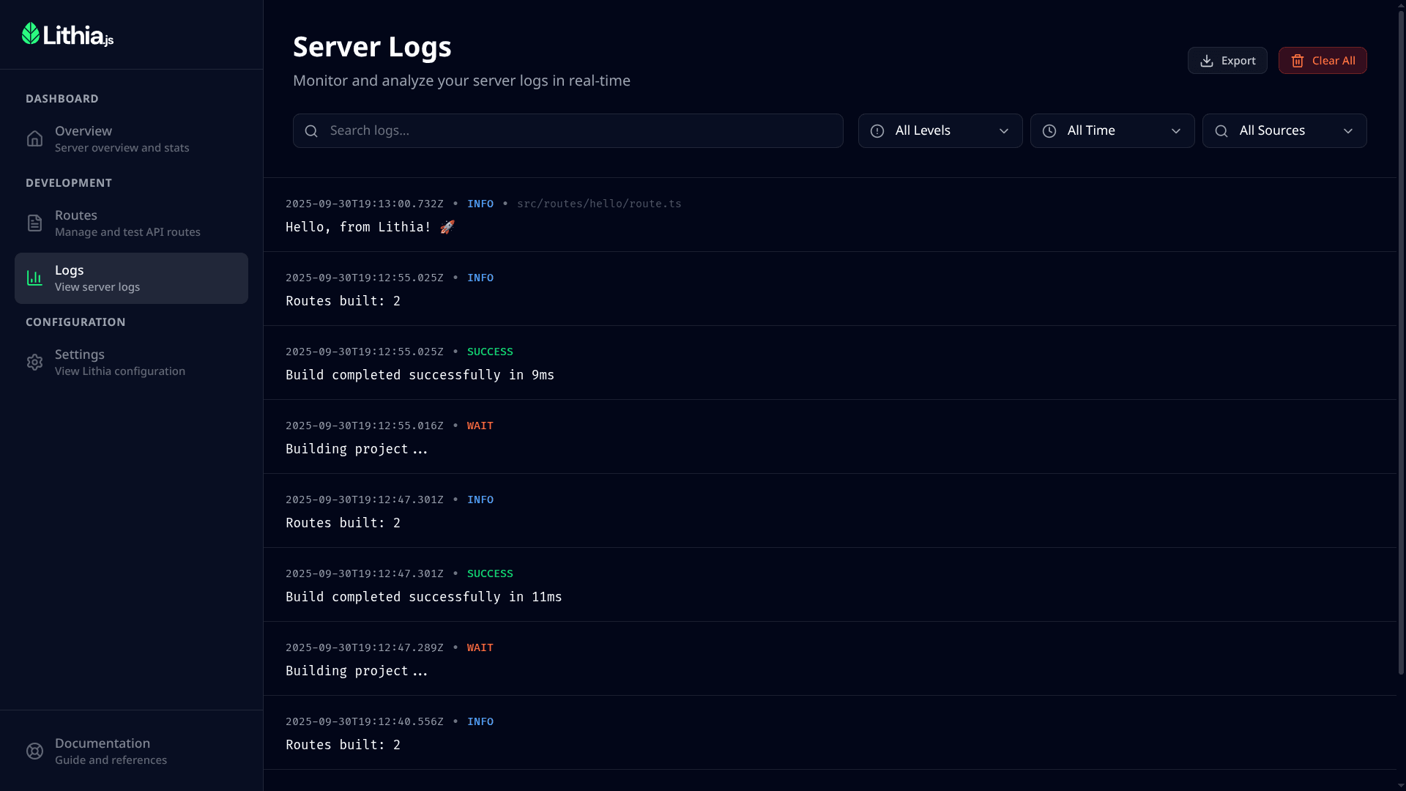Click the Documentation lifebuoy icon
The image size is (1406, 791).
[x=34, y=751]
